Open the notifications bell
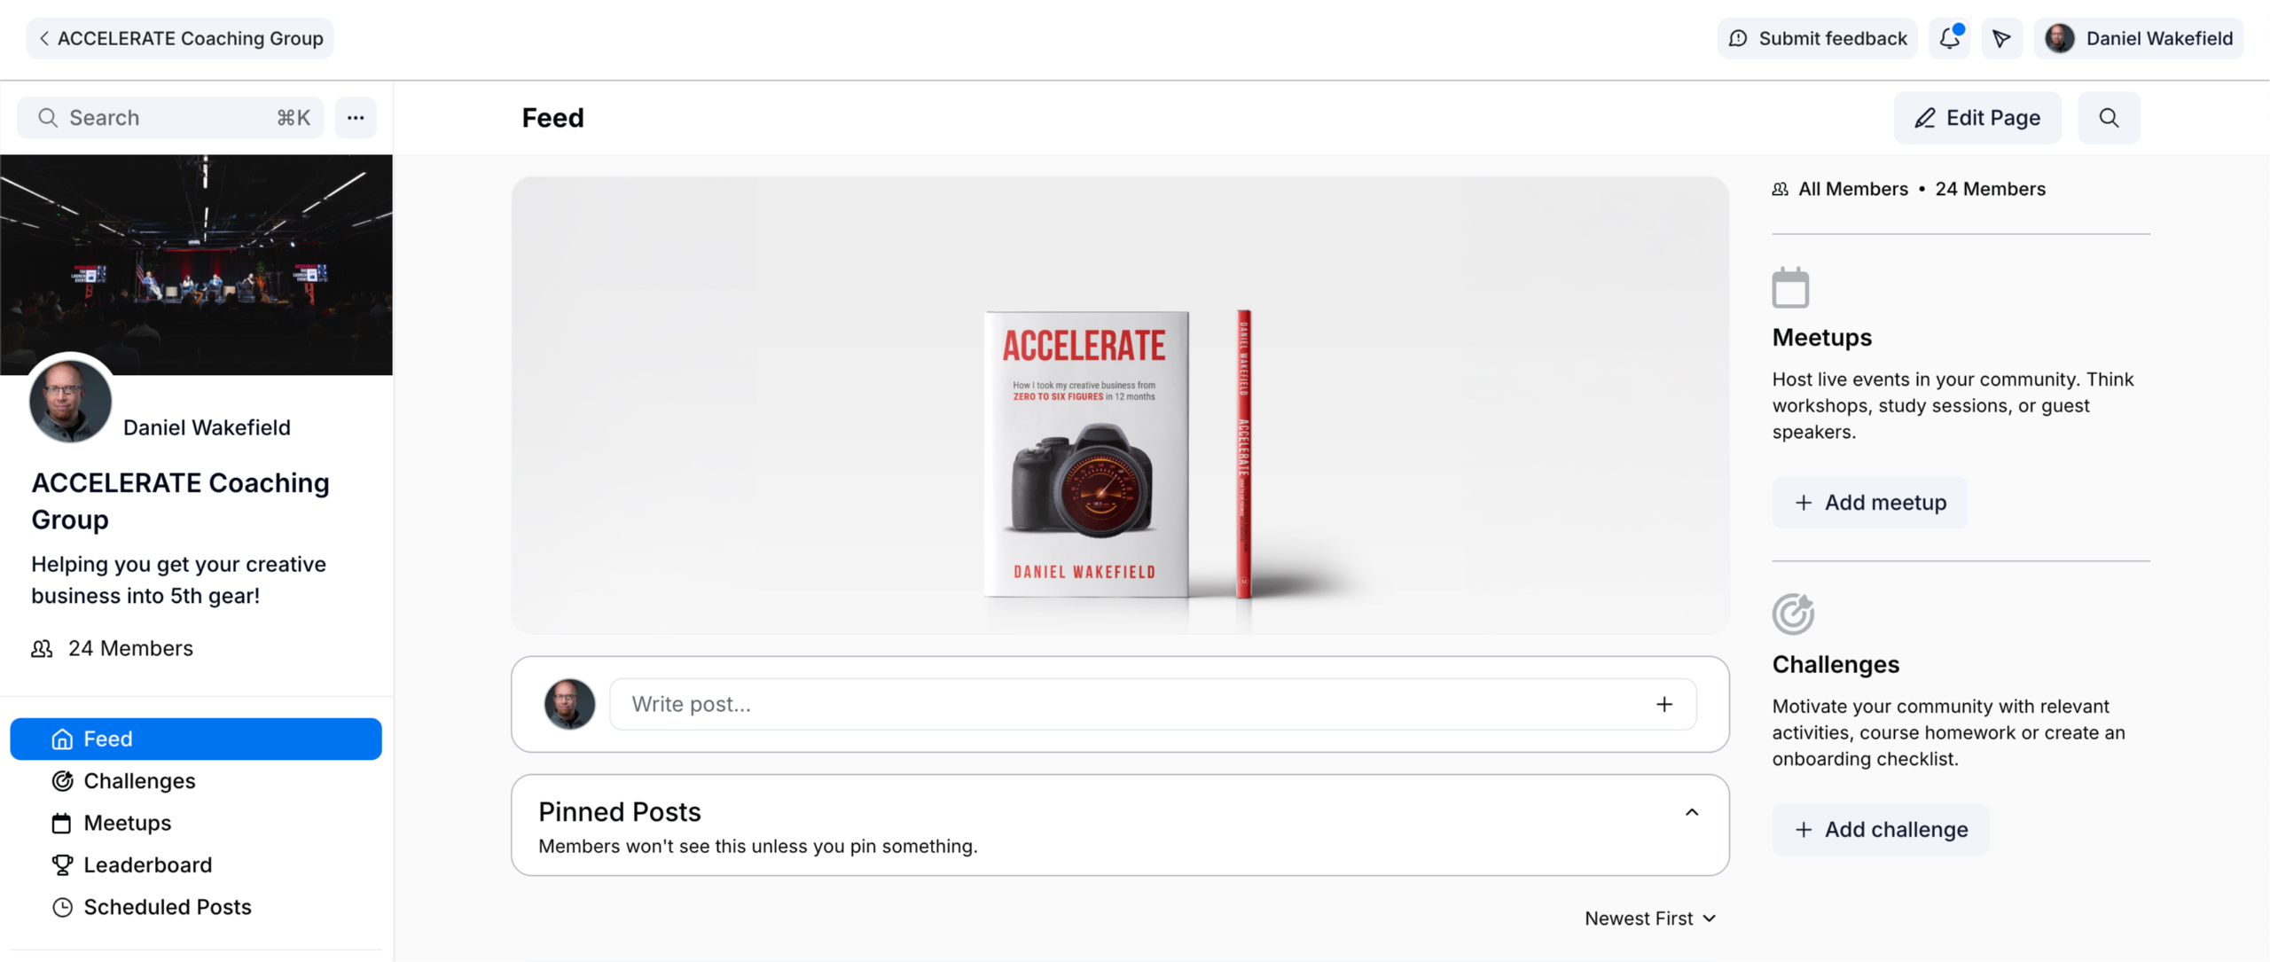The height and width of the screenshot is (962, 2270). pos(1949,38)
